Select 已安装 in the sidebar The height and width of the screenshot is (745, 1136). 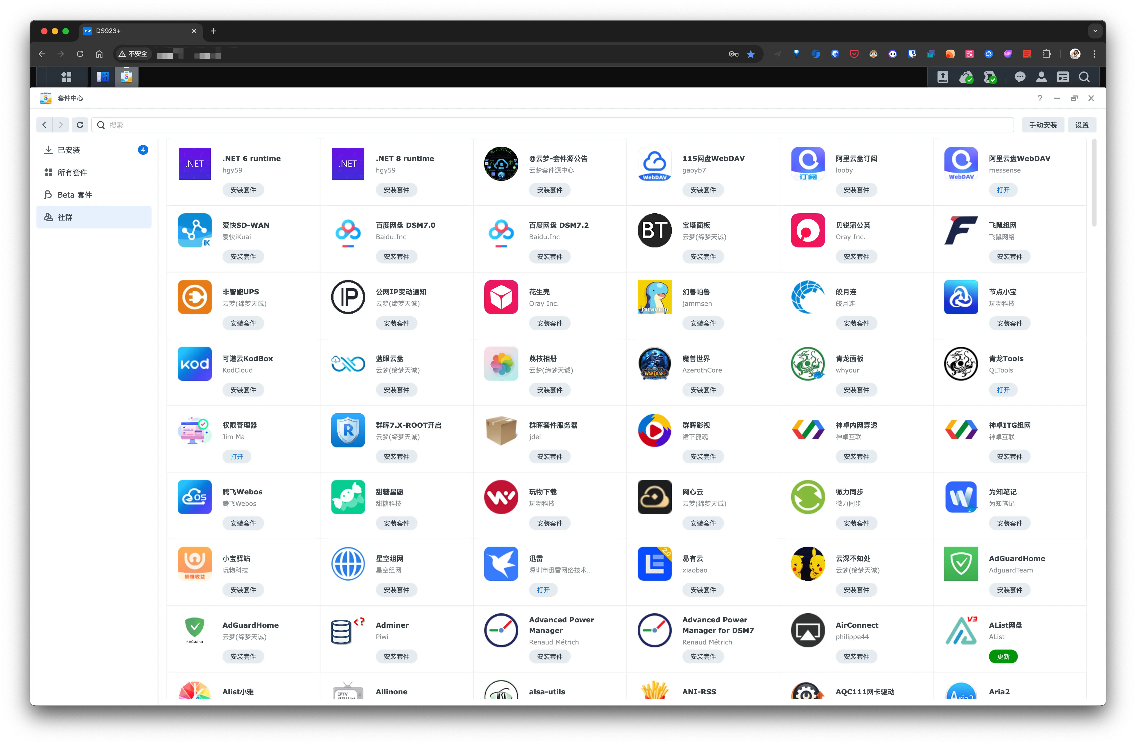(x=69, y=150)
